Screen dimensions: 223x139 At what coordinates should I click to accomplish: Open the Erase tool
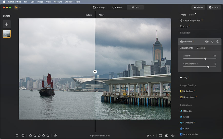pos(185,117)
